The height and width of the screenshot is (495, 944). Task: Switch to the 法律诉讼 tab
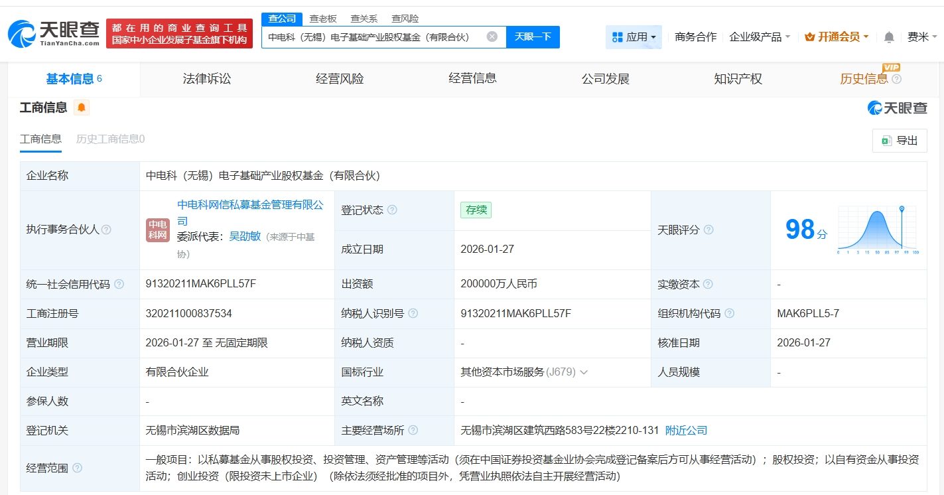207,79
